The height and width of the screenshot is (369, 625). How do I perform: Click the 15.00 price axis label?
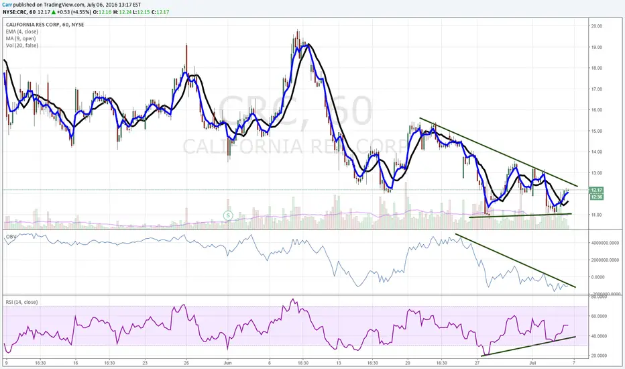(597, 131)
